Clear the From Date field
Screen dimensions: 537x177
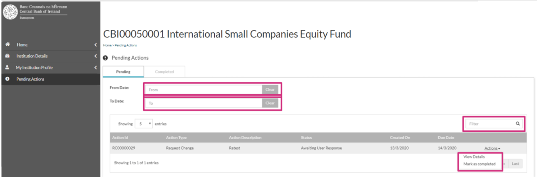click(270, 90)
